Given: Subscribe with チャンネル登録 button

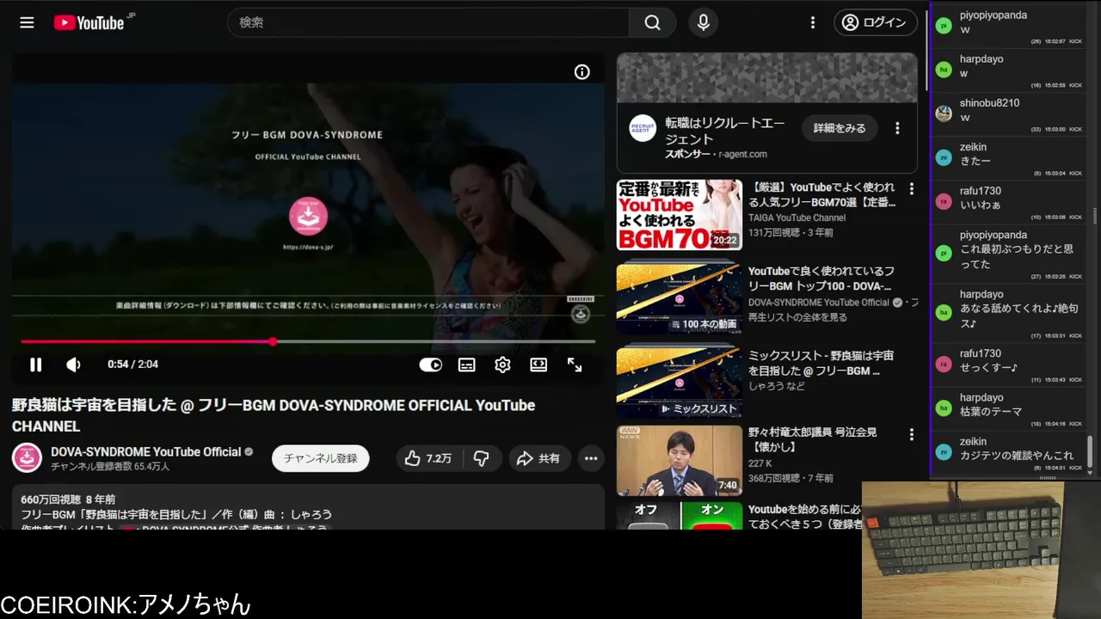Looking at the screenshot, I should click(x=321, y=458).
